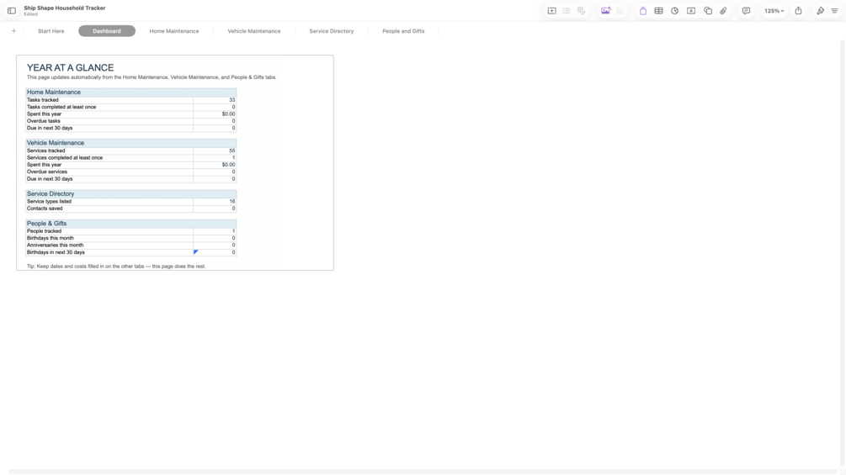Select Services completed at least once cell
Image resolution: width=846 pixels, height=475 pixels.
[x=109, y=158]
